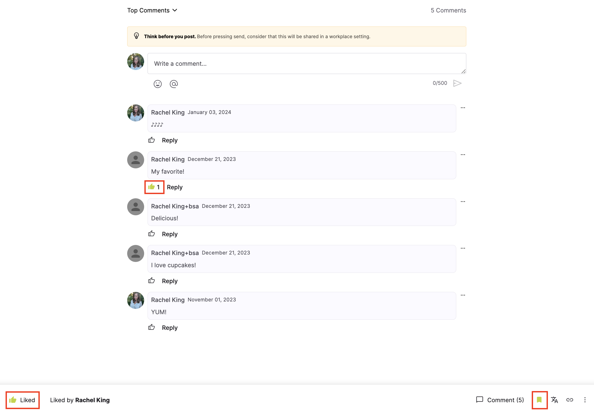Expand the Top Comments sort dropdown
Screen dimensions: 594x412
point(152,10)
